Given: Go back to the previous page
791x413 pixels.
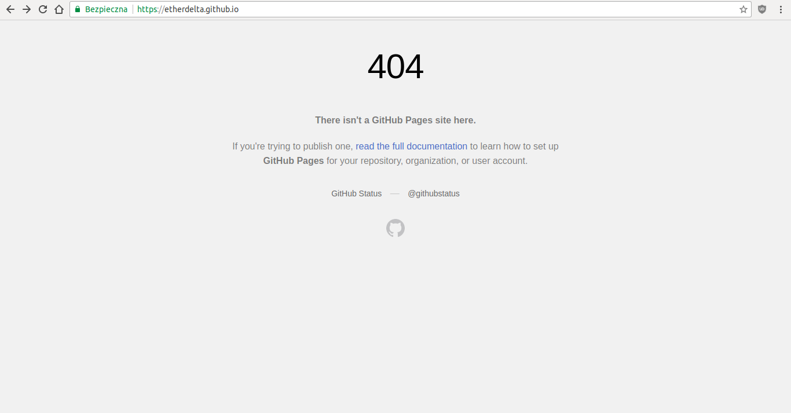Looking at the screenshot, I should [x=10, y=9].
